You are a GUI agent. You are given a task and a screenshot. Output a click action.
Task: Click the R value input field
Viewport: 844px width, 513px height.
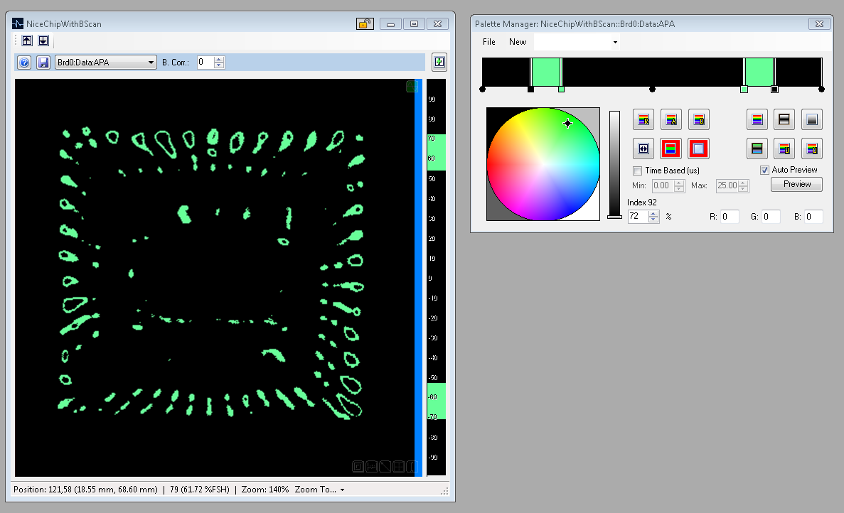click(x=730, y=217)
